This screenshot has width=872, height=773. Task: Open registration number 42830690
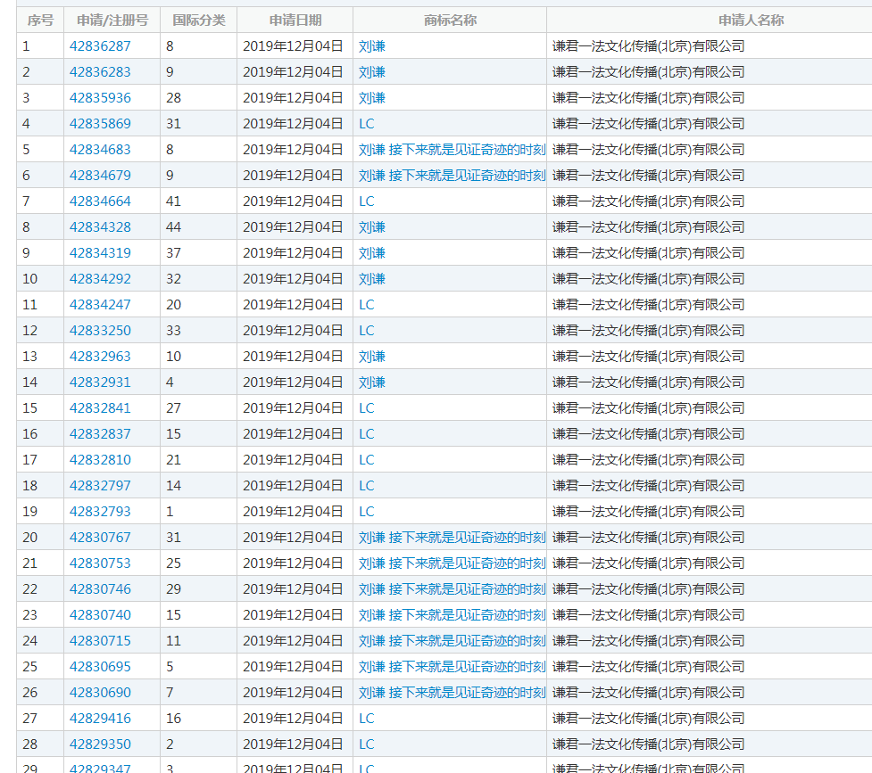pos(100,693)
